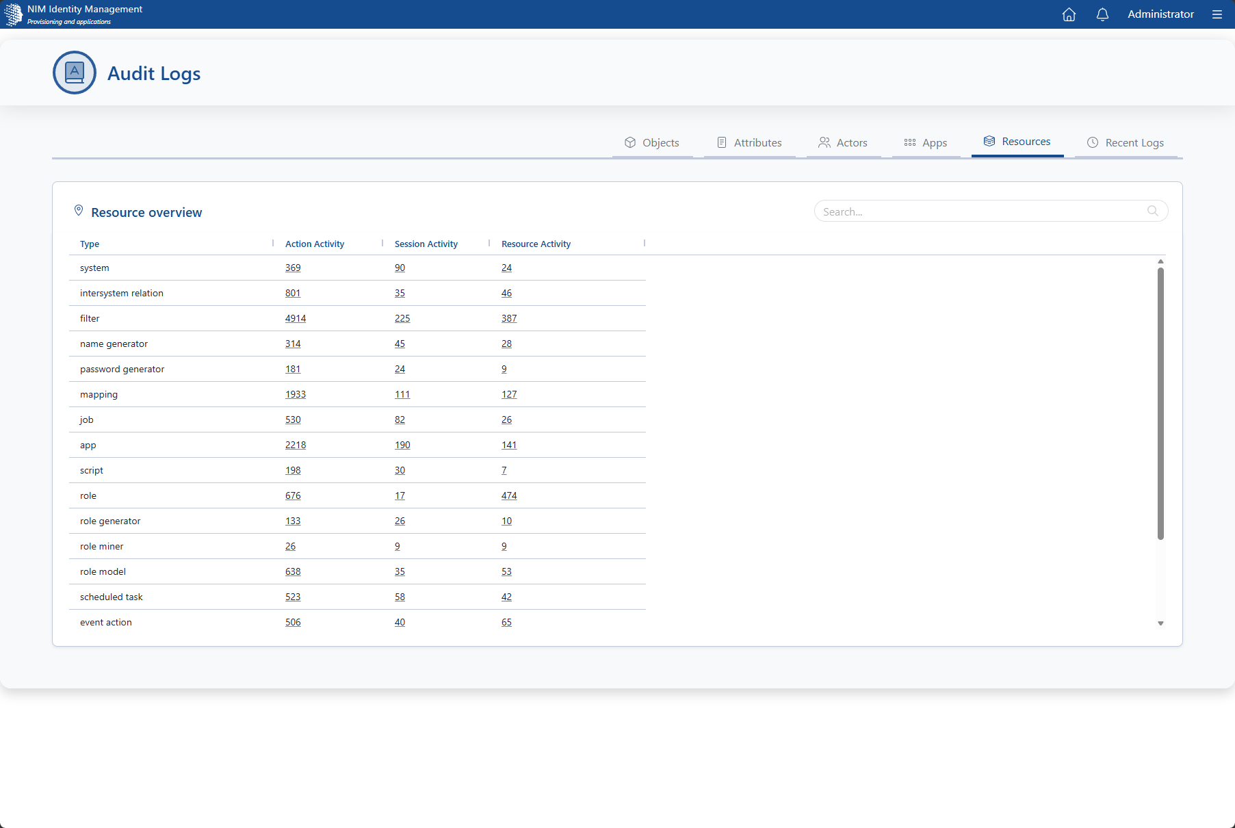This screenshot has height=828, width=1235.
Task: Open app action activity 2218
Action: point(296,445)
